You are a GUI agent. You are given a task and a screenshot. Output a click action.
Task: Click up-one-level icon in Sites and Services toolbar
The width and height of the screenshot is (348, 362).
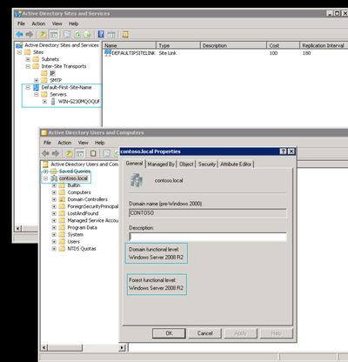click(x=43, y=35)
